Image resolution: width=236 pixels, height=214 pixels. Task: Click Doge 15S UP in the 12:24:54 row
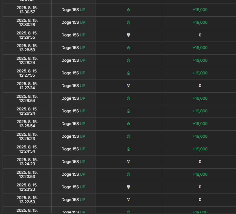(73, 149)
